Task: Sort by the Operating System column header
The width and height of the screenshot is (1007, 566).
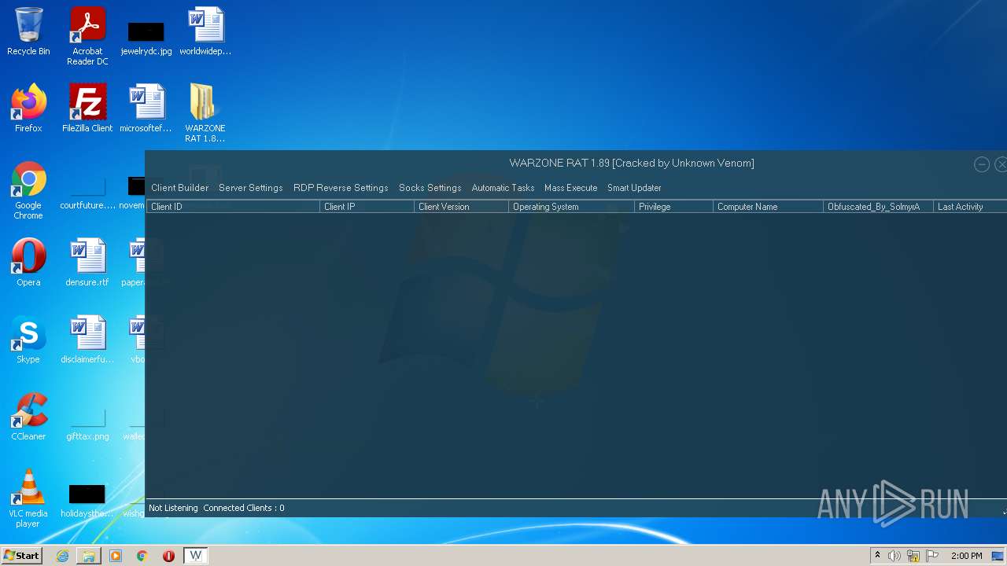Action: click(571, 207)
